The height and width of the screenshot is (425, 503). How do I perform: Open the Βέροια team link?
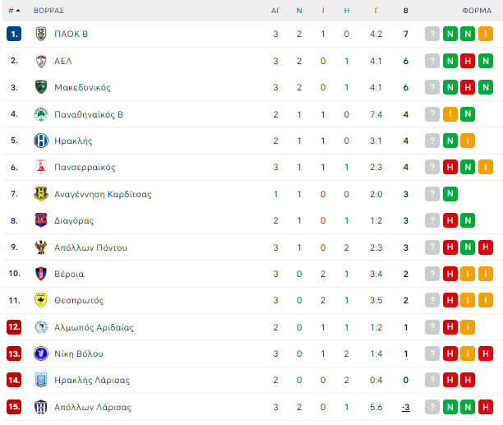click(x=69, y=274)
